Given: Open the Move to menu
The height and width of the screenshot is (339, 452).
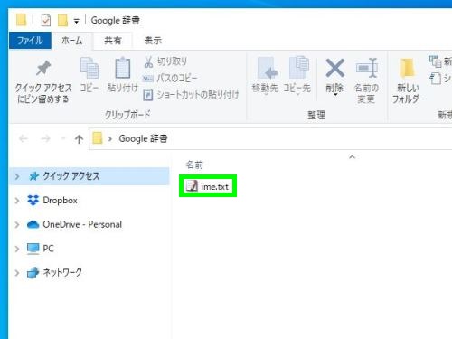Looking at the screenshot, I should point(265,76).
